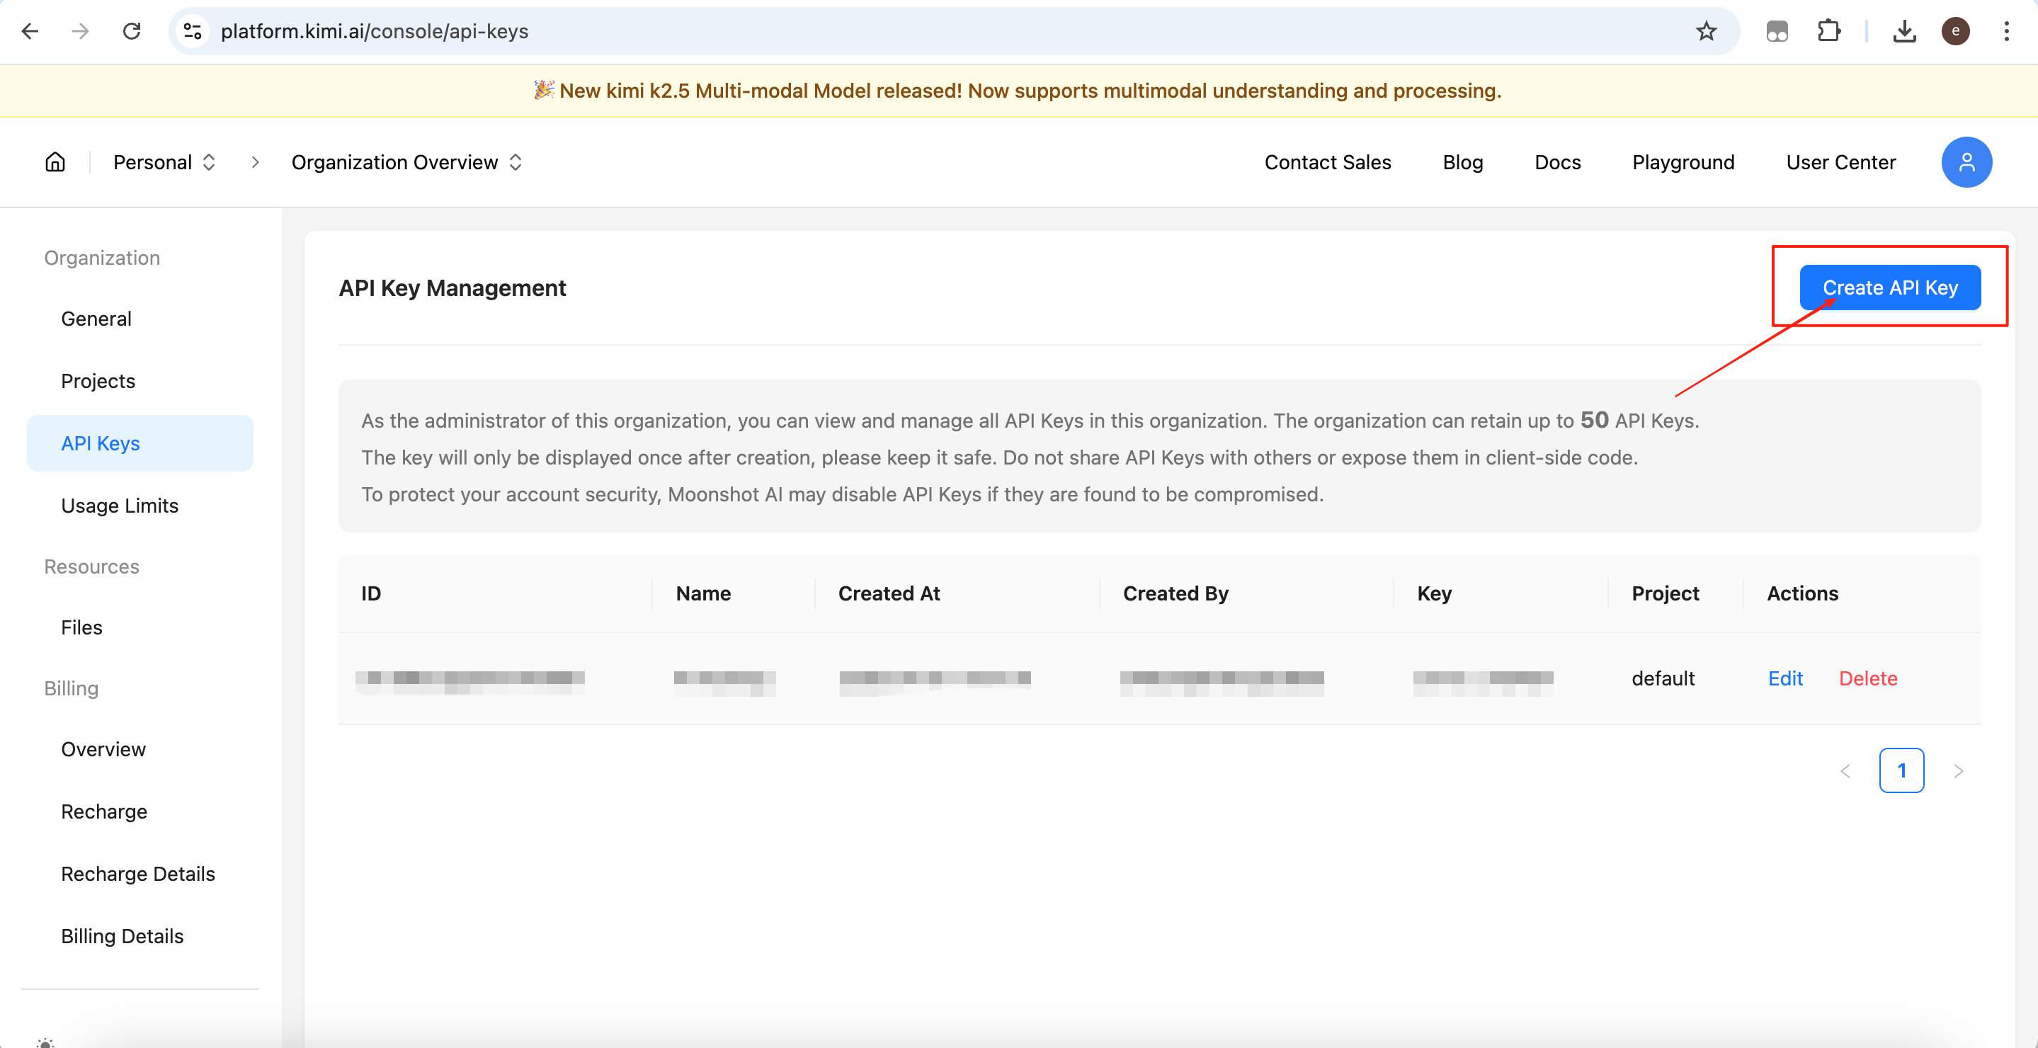Select page 1 in pagination
This screenshot has width=2038, height=1048.
(x=1901, y=770)
